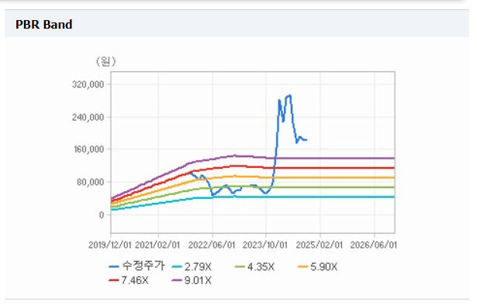Click the peak of the blue price line
Screen dimensions: 477x308
click(289, 96)
